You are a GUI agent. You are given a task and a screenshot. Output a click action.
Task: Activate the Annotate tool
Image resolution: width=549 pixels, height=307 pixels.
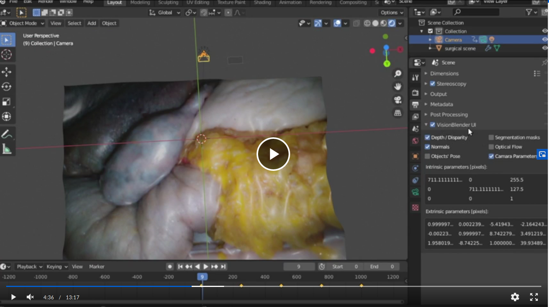pyautogui.click(x=7, y=134)
